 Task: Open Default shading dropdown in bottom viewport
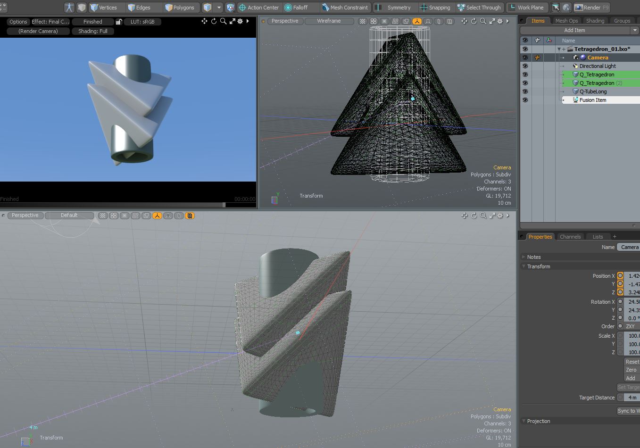click(69, 216)
